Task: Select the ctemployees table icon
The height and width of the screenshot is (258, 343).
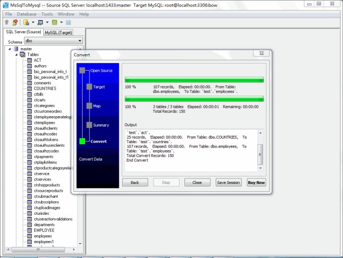Action: click(29, 123)
